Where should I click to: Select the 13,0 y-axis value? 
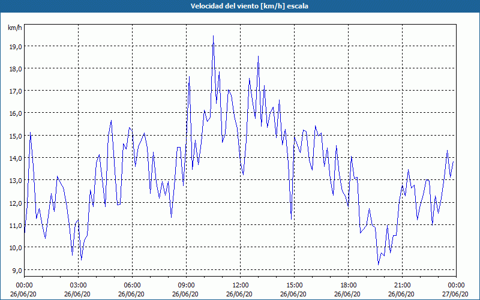(16, 181)
